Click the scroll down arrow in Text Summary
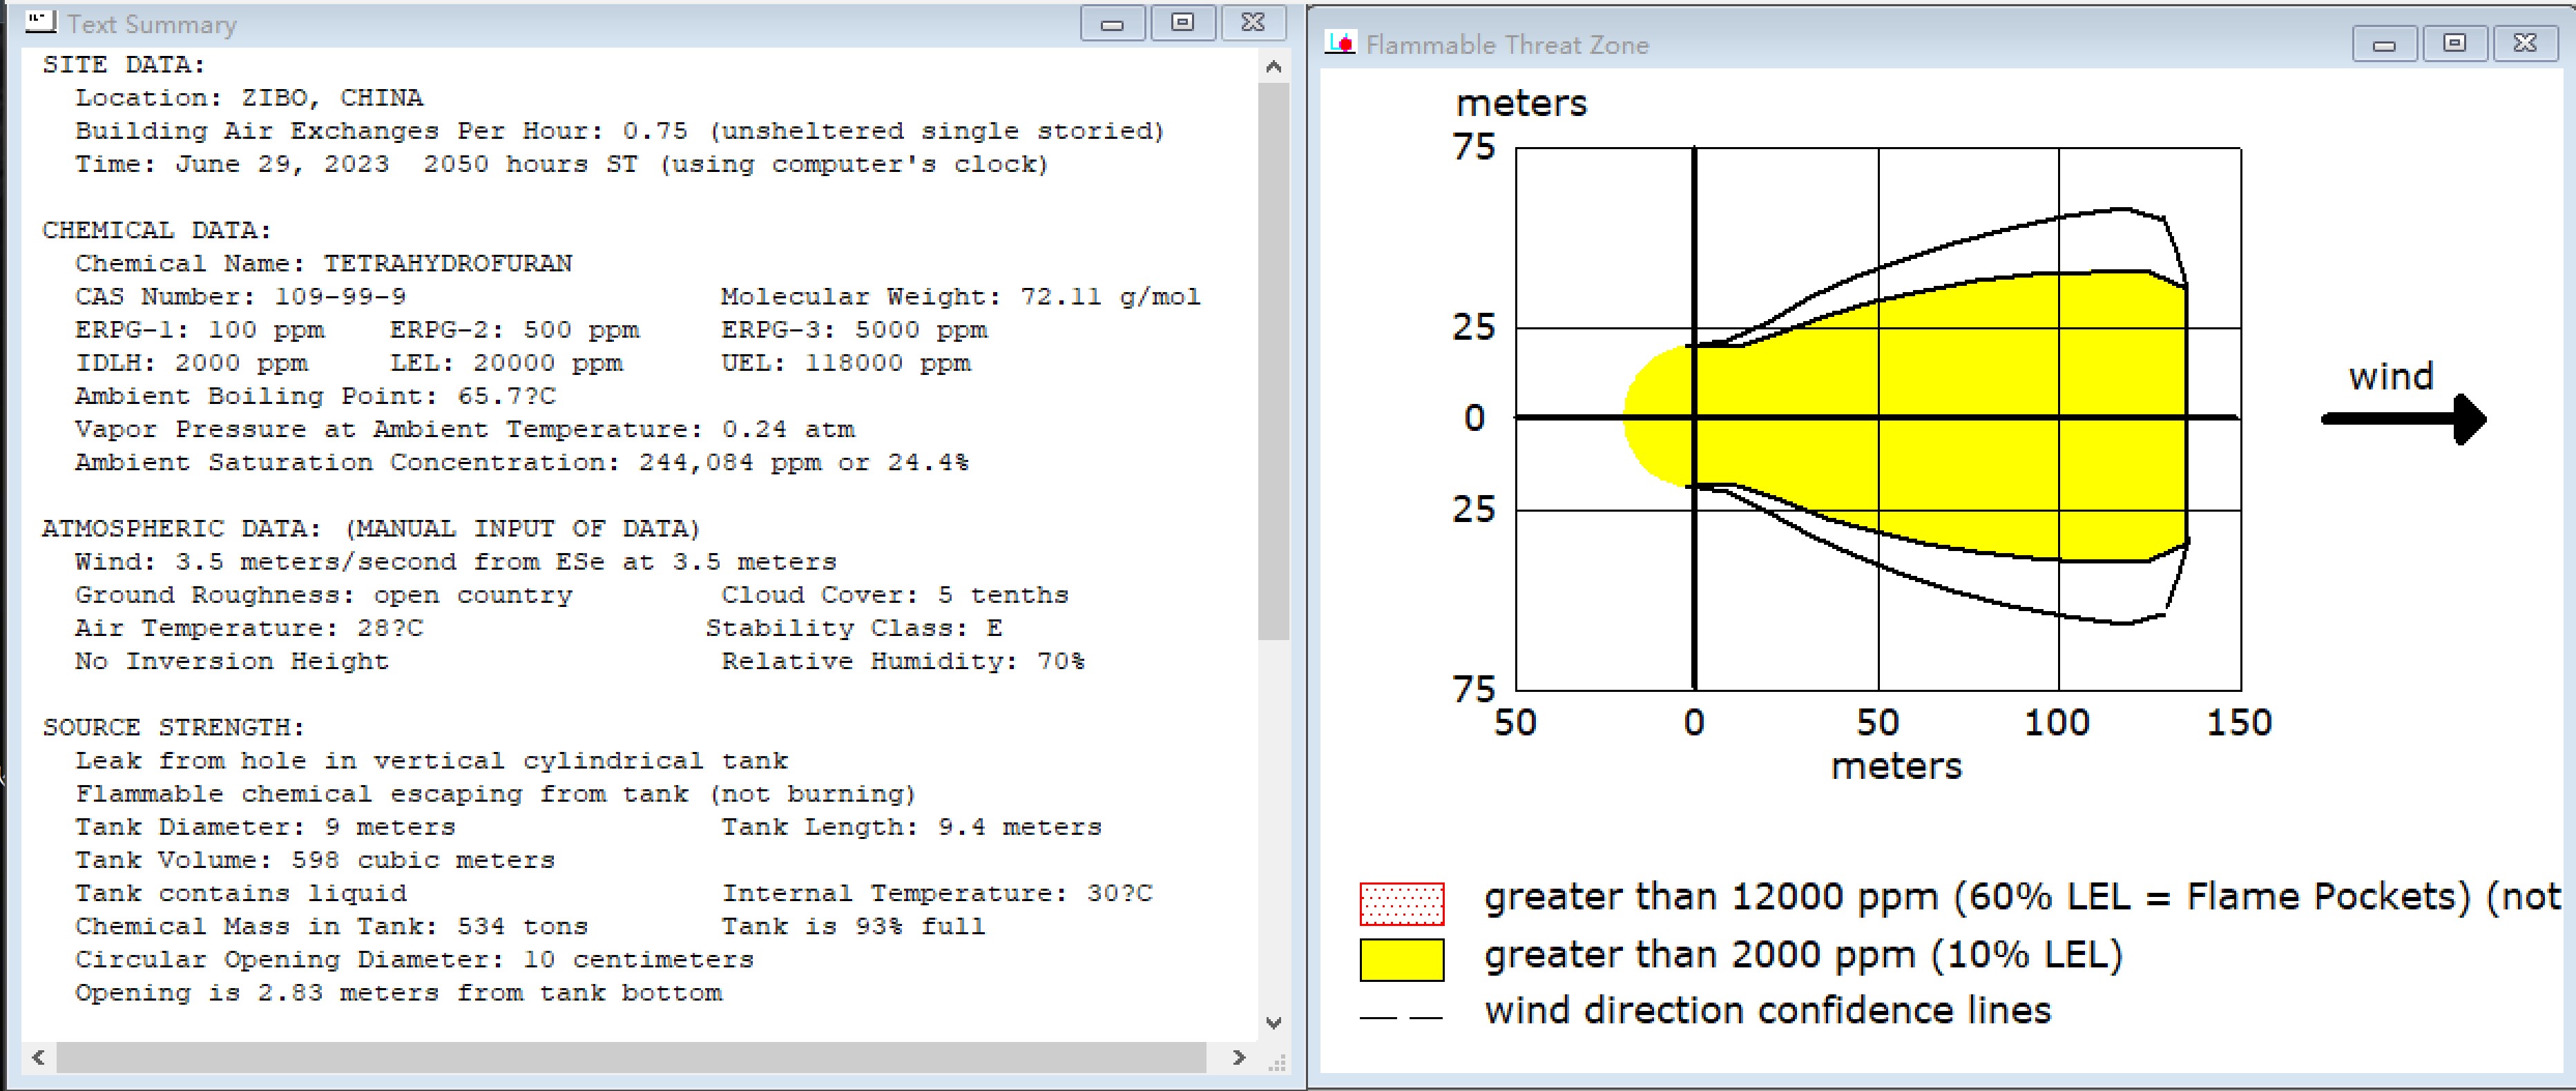The image size is (2576, 1091). [x=1273, y=1022]
